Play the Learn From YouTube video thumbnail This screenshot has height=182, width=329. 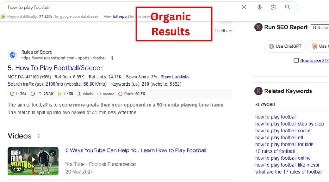(33, 161)
